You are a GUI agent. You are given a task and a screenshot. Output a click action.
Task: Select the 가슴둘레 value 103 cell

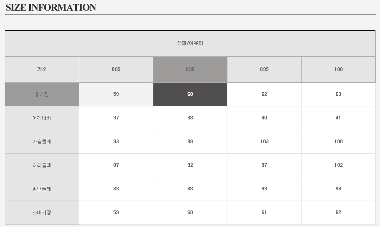click(264, 141)
